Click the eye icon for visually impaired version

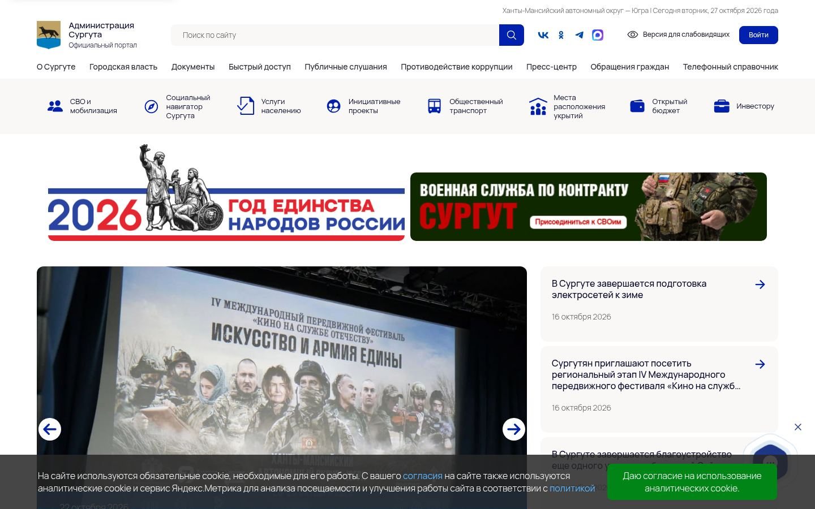click(x=633, y=34)
